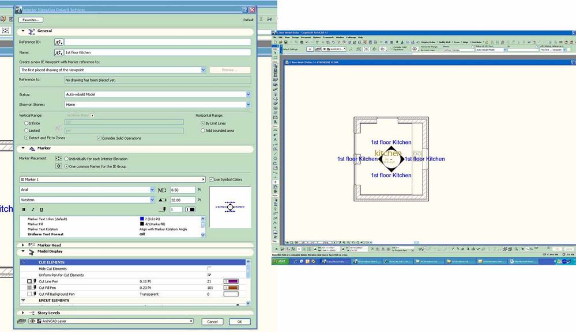This screenshot has width=576, height=332.
Task: Collapse the General panel
Action: [x=23, y=31]
